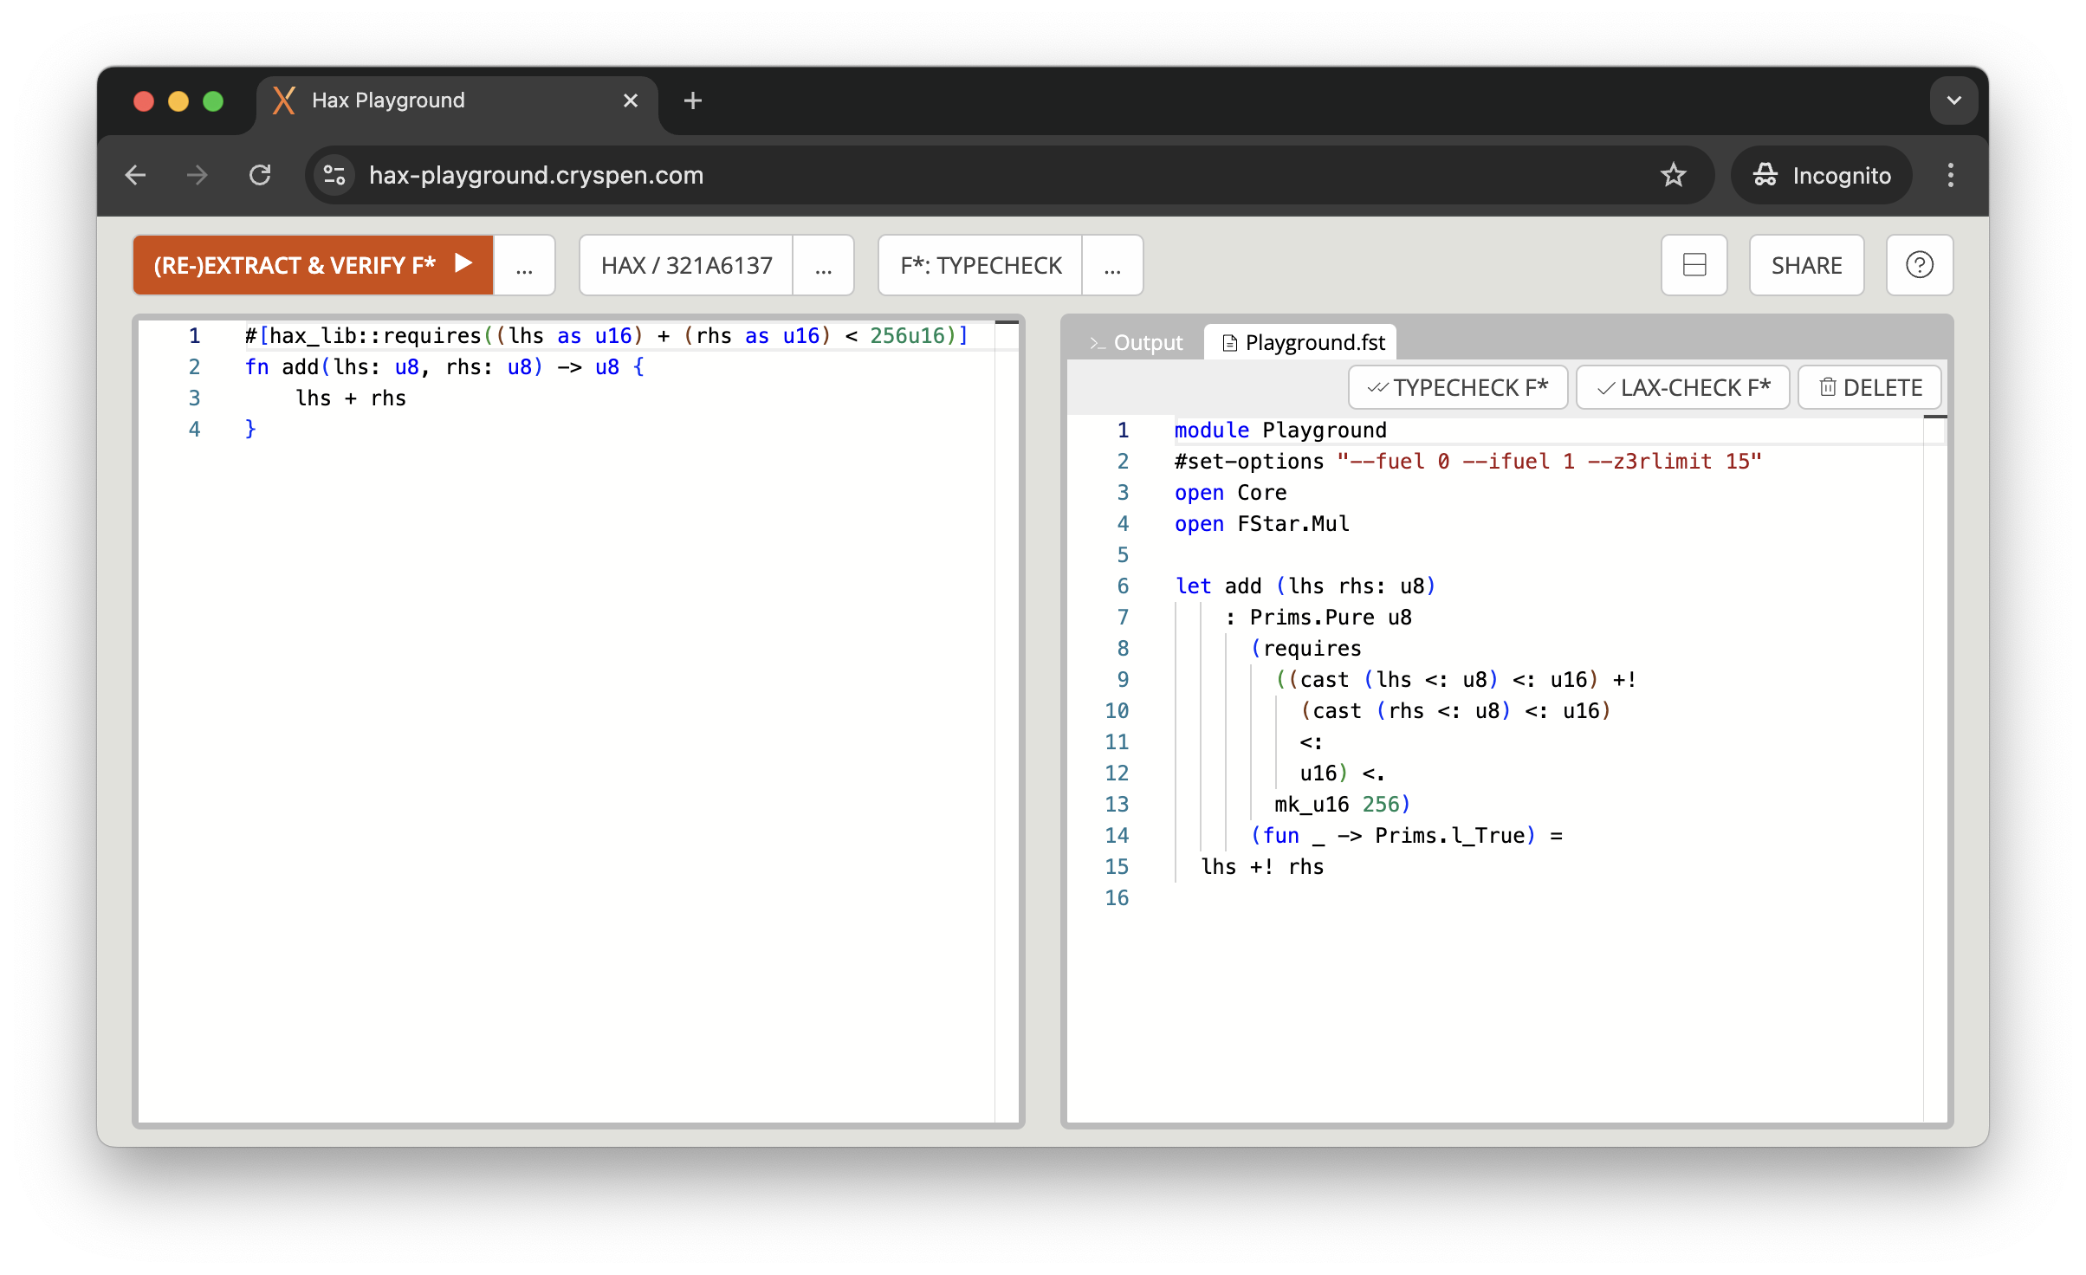
Task: Expand options next to HAX / 321A6137
Action: click(823, 265)
